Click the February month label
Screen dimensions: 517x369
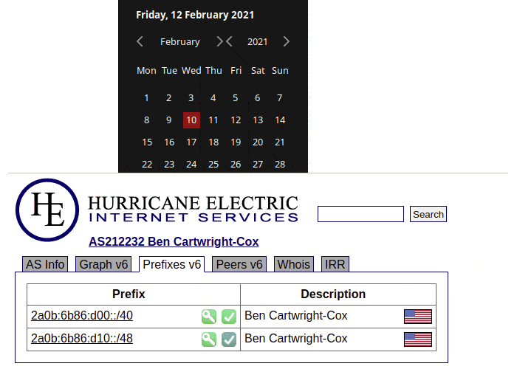180,42
